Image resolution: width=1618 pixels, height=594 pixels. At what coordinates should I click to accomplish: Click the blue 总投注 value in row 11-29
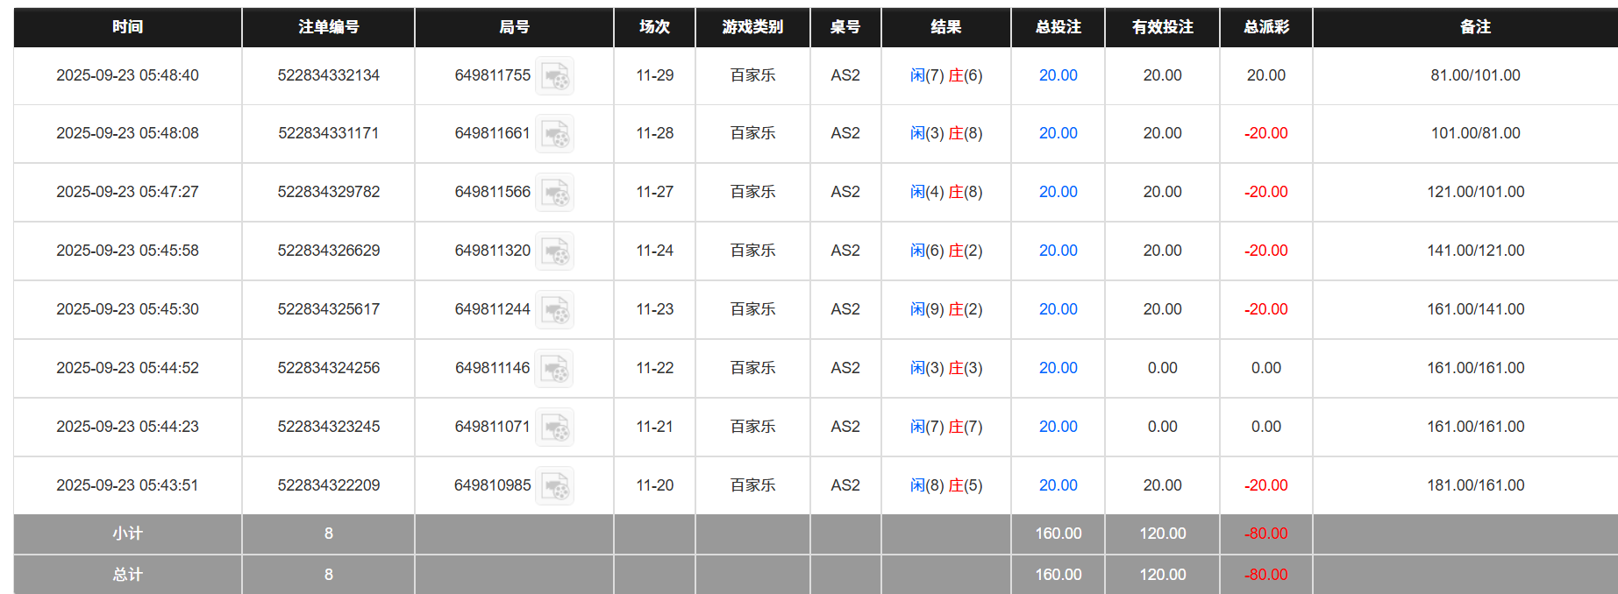[1057, 75]
